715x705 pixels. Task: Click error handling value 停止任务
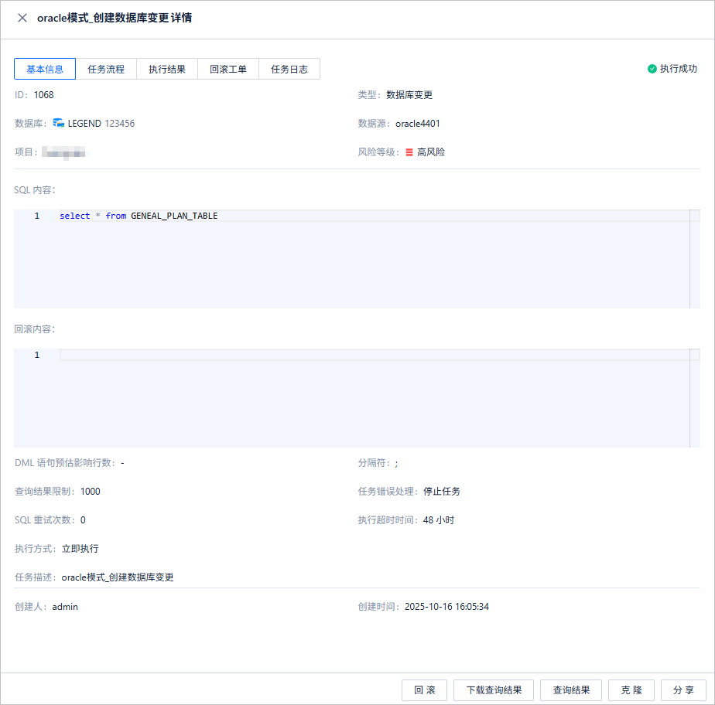point(441,492)
